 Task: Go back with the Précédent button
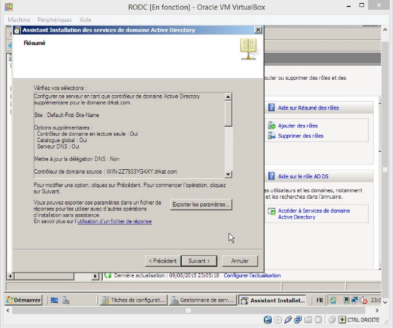(163, 261)
